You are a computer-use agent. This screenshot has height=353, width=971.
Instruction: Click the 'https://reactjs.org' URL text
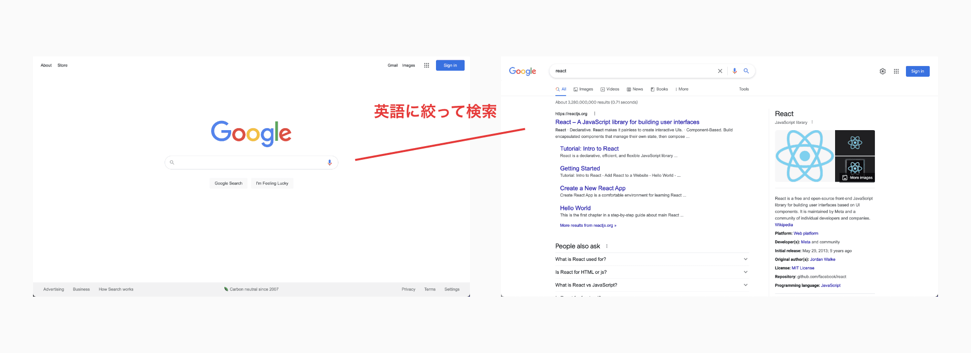tap(571, 114)
